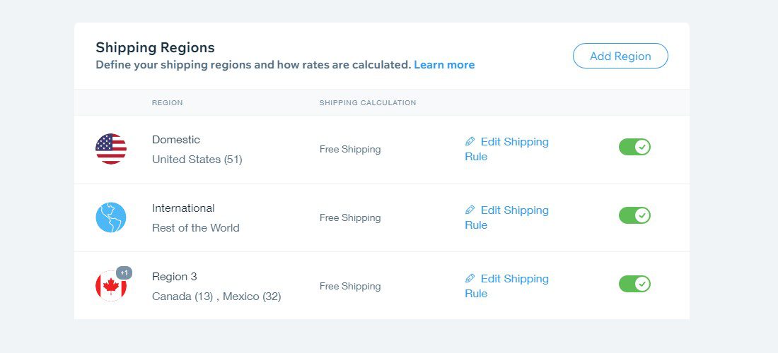Turn off the International region toggle
778x353 pixels.
click(x=634, y=215)
